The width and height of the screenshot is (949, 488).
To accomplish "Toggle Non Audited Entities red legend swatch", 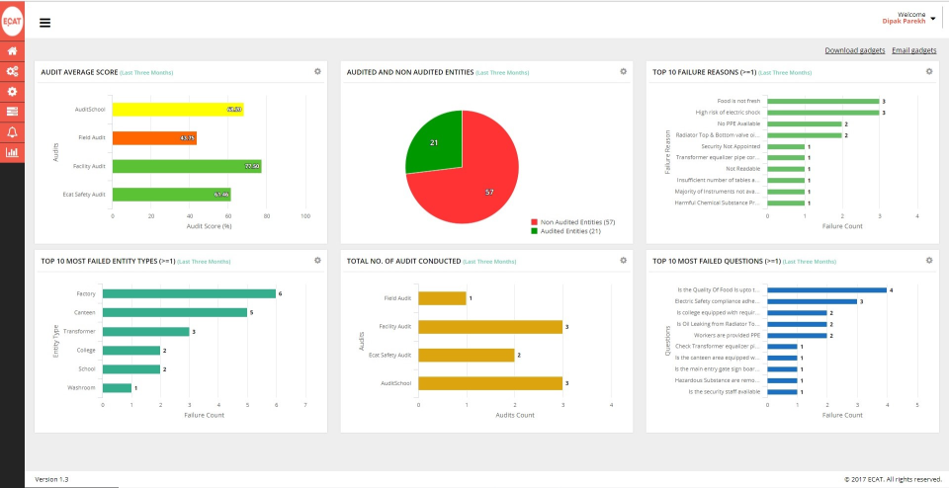I will pyautogui.click(x=534, y=222).
